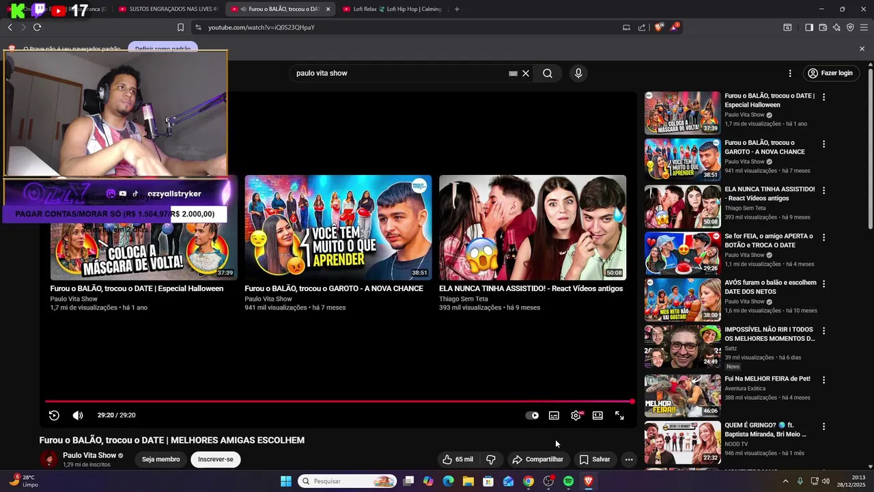
Task: Open player settings gear
Action: point(576,415)
